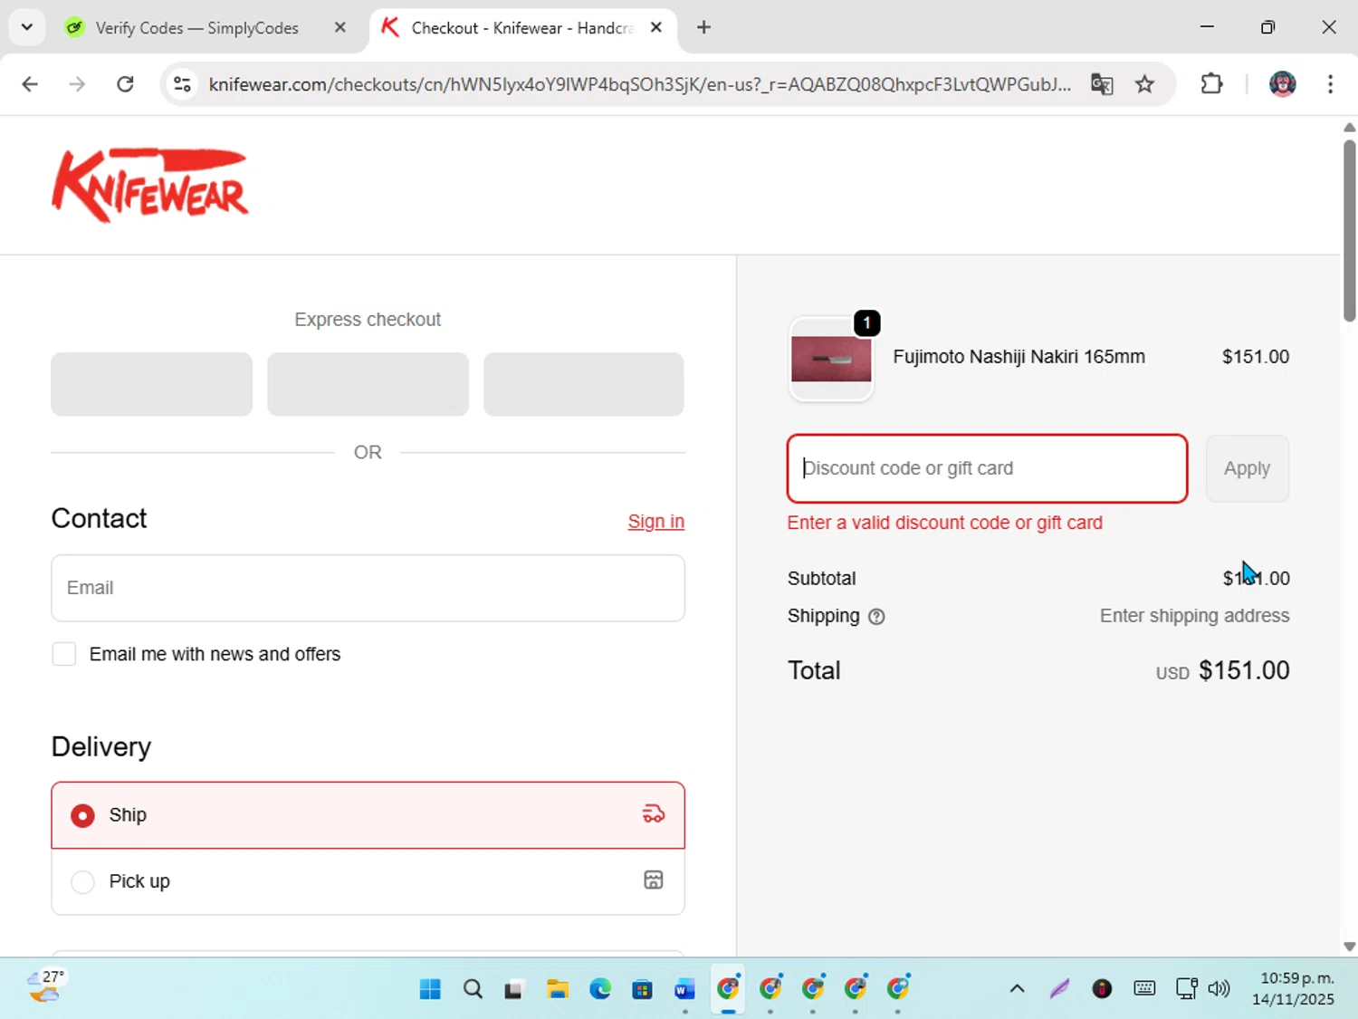Open taskbar search
Viewport: 1358px width, 1019px height.
pos(473,988)
